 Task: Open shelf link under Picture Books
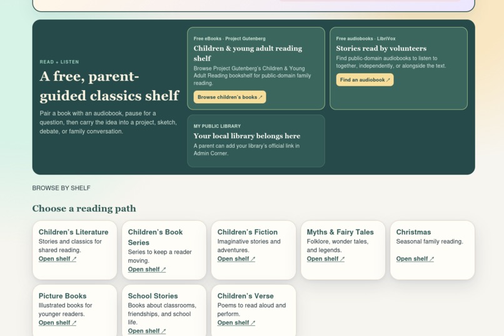[x=58, y=323]
